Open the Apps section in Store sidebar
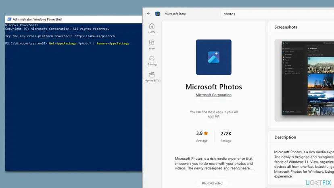The height and width of the screenshot is (188, 334). tap(152, 44)
